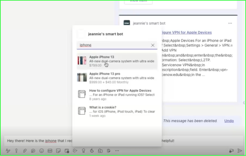This screenshot has height=156, width=246.
Task: Click the circular arrow Updates icon
Action: pos(92,151)
